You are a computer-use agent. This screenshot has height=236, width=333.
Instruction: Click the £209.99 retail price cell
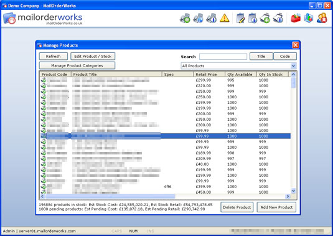204,158
